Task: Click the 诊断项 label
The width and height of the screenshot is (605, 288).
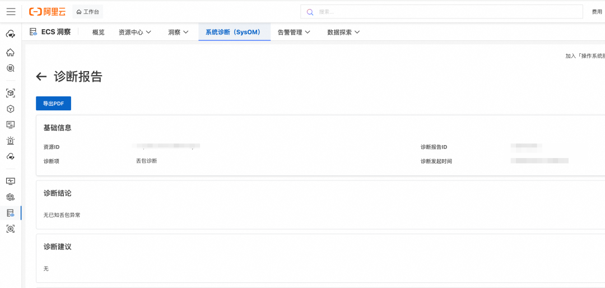Action: (x=52, y=161)
